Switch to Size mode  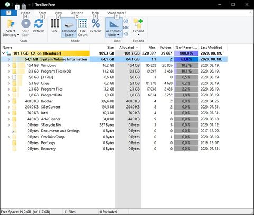tap(55, 26)
